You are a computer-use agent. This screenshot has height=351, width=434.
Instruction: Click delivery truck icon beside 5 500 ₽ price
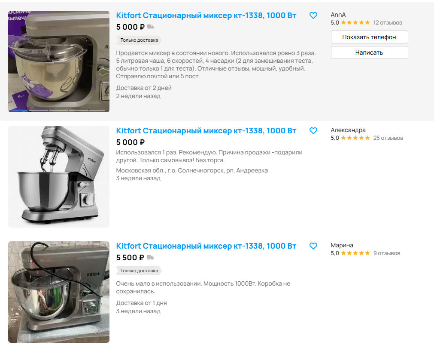click(150, 258)
